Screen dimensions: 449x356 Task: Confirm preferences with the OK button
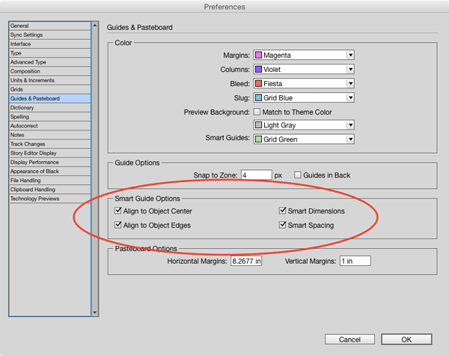406,340
